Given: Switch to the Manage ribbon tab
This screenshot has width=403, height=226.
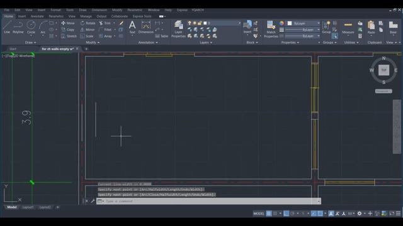Looking at the screenshot, I should click(x=86, y=16).
